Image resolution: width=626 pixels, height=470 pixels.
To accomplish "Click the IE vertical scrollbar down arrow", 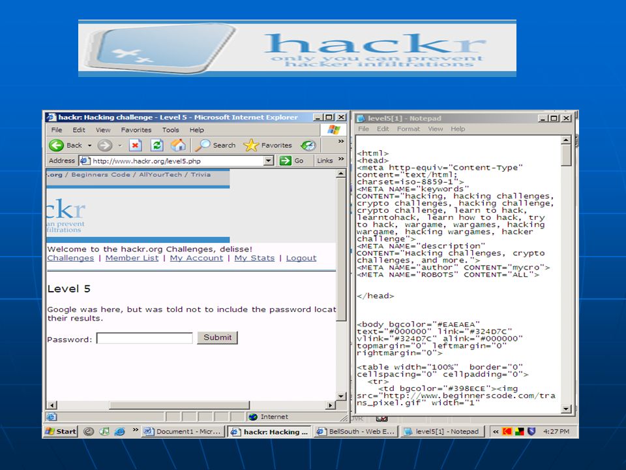I will coord(341,396).
